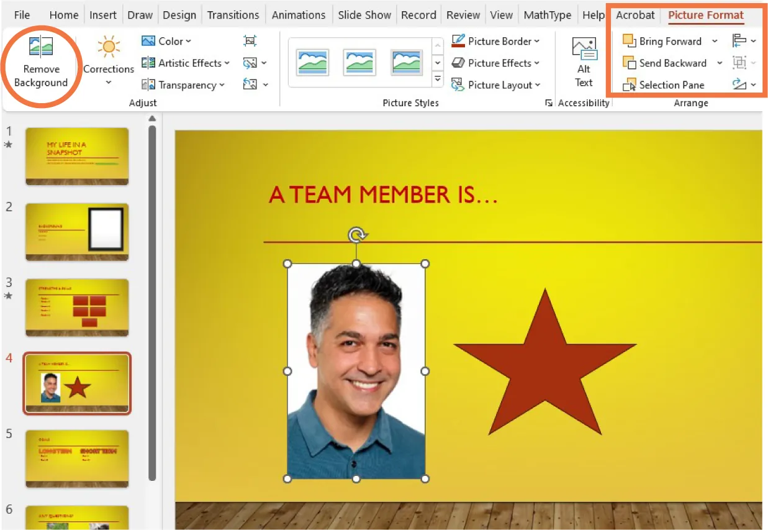Click the Picture Layout icon
This screenshot has height=530, width=768.
459,85
